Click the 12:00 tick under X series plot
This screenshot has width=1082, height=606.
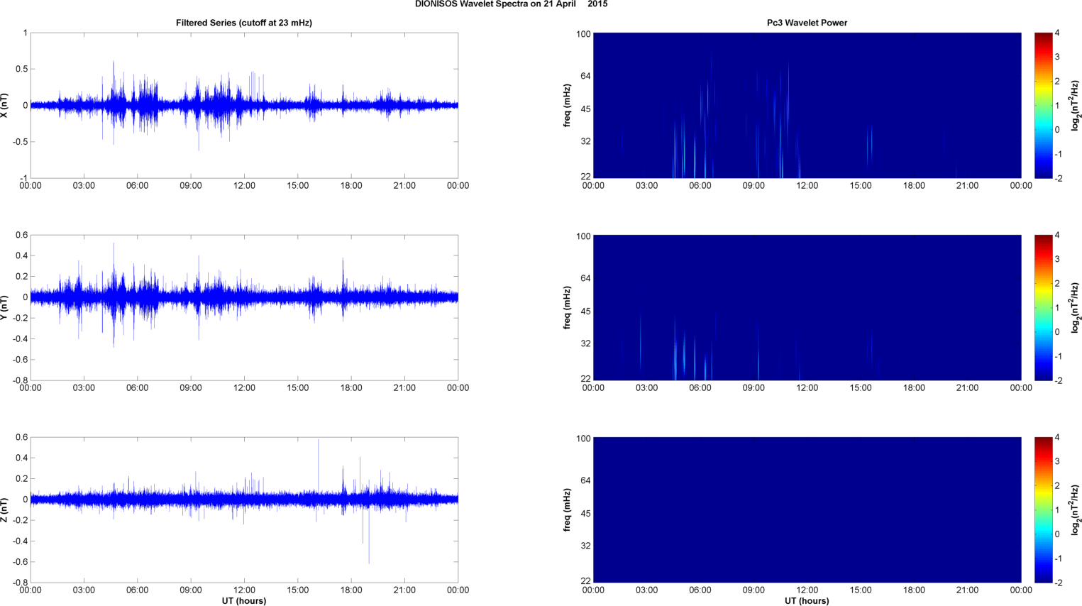point(244,186)
